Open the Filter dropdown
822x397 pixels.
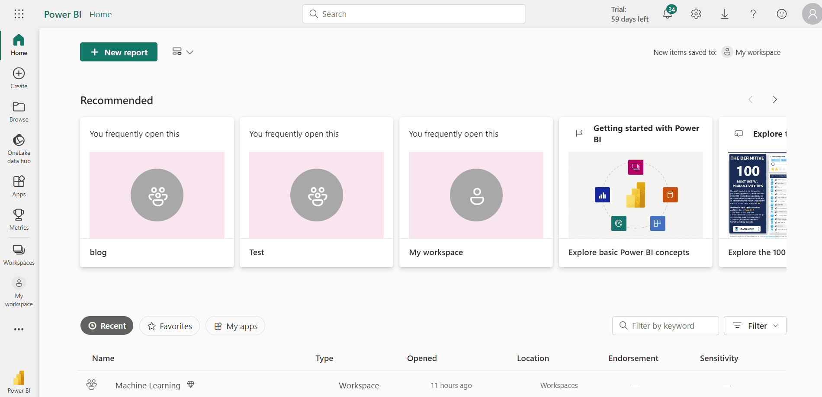tap(755, 326)
